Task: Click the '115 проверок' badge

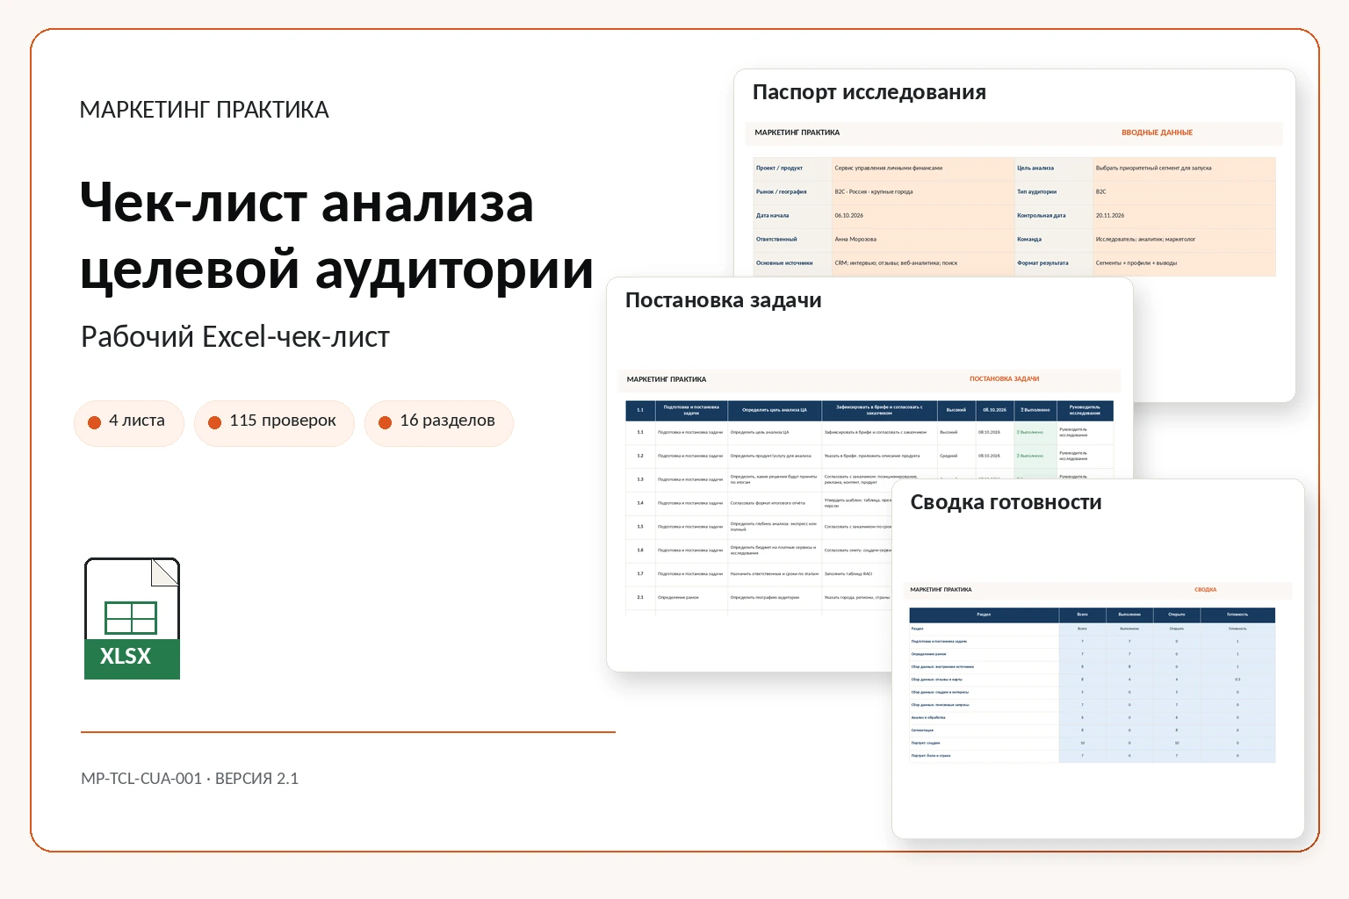Action: click(x=274, y=422)
